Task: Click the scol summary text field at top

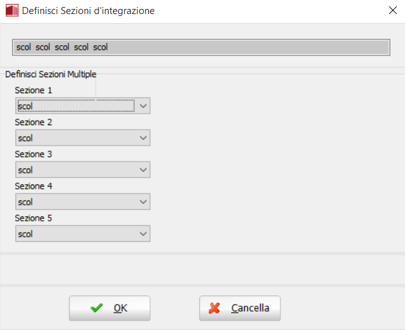Action: (201, 47)
